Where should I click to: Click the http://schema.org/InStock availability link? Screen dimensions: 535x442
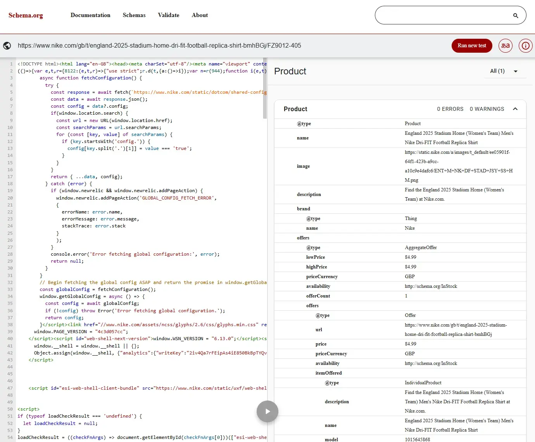pyautogui.click(x=431, y=286)
